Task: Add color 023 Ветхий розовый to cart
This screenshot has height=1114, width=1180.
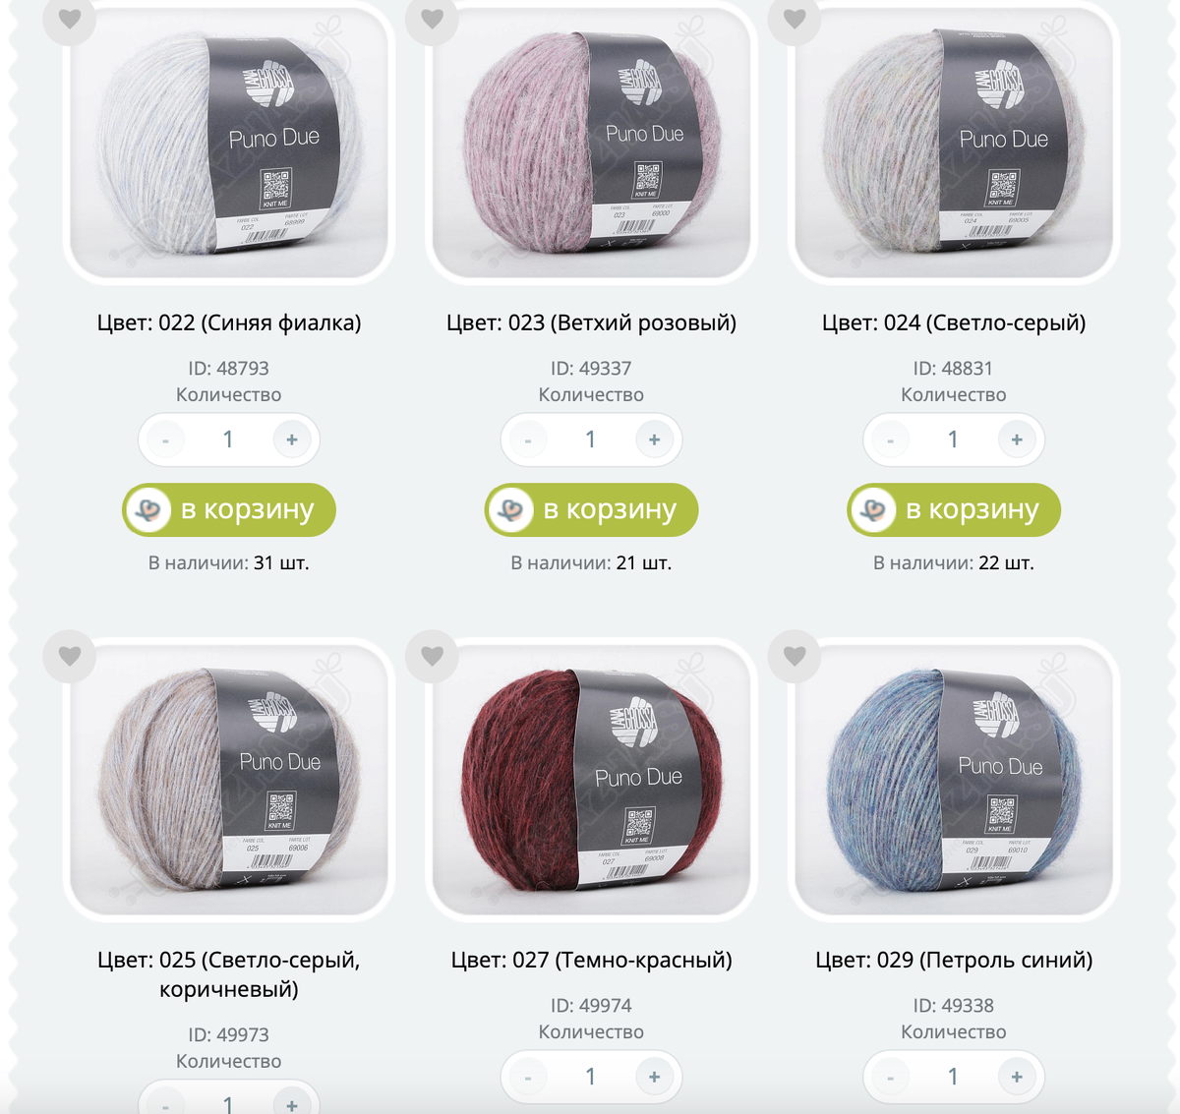Action: point(591,510)
